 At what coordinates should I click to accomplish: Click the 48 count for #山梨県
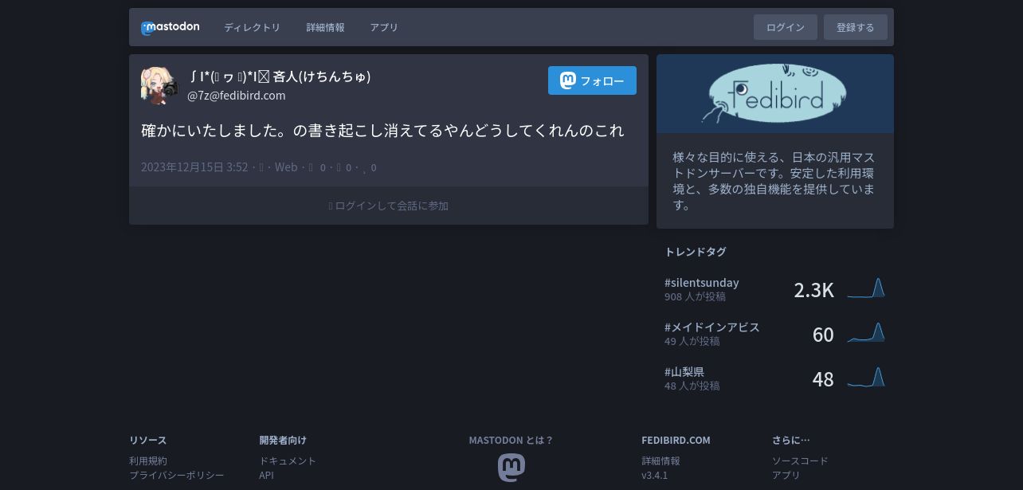point(823,379)
